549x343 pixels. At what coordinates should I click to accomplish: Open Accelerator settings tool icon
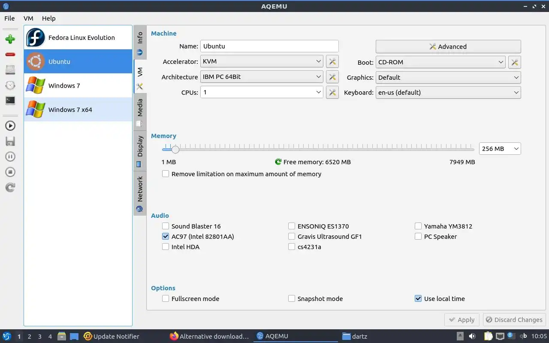[x=332, y=61]
